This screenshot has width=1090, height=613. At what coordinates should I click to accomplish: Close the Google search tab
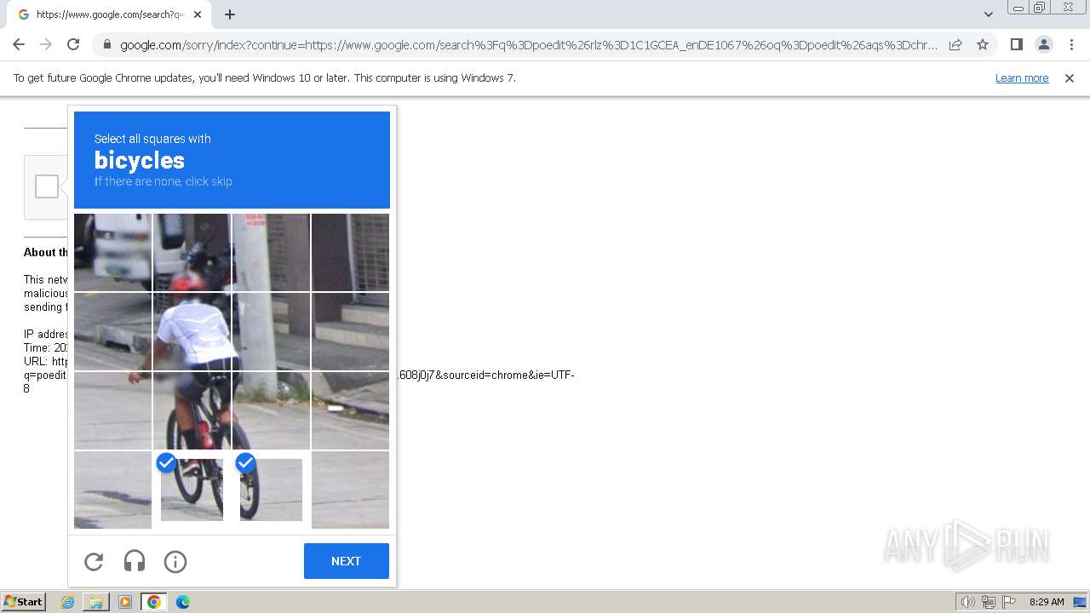[198, 14]
